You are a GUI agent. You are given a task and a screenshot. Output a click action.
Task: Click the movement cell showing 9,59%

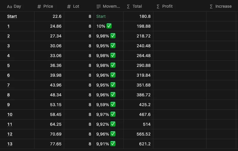108,105
